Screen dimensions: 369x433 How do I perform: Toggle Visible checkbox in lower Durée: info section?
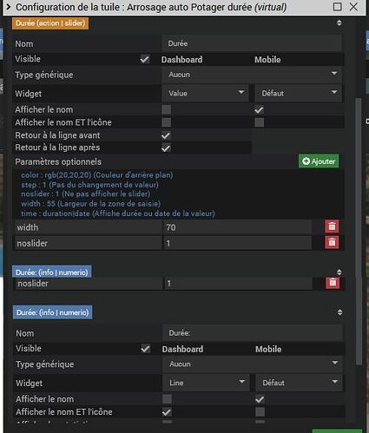(x=145, y=349)
